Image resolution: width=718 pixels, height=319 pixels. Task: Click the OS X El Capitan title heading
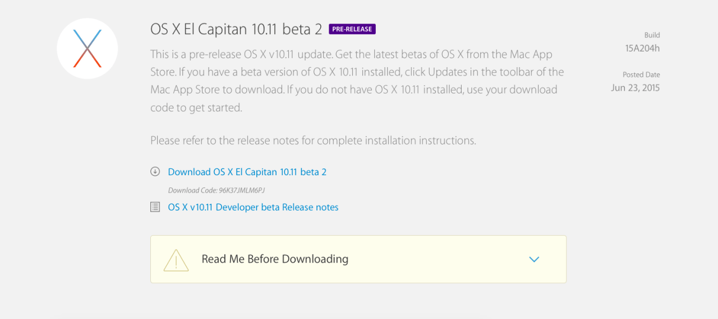click(x=236, y=30)
